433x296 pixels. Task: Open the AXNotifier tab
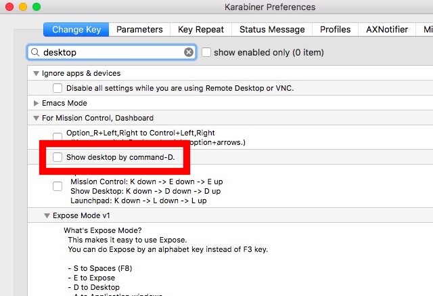click(387, 29)
